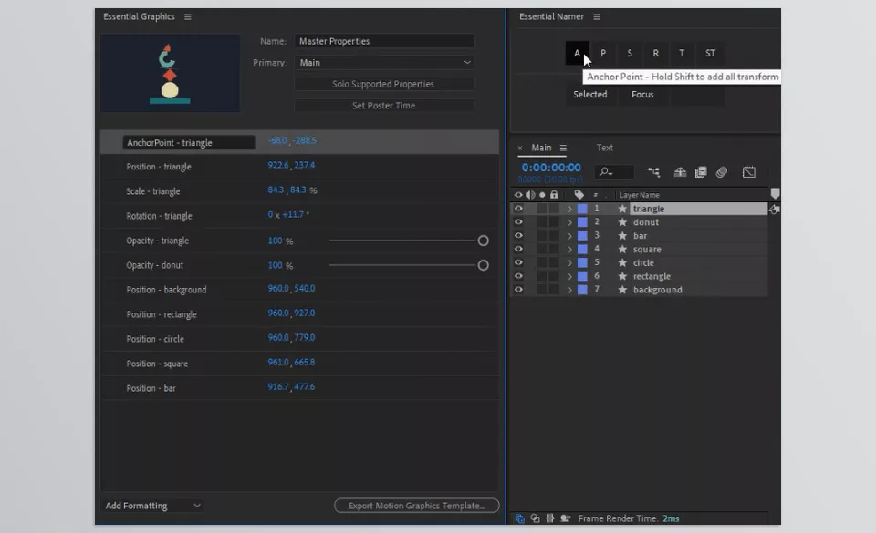Image resolution: width=876 pixels, height=533 pixels.
Task: Click the R button in Essential Namer
Action: click(x=656, y=54)
